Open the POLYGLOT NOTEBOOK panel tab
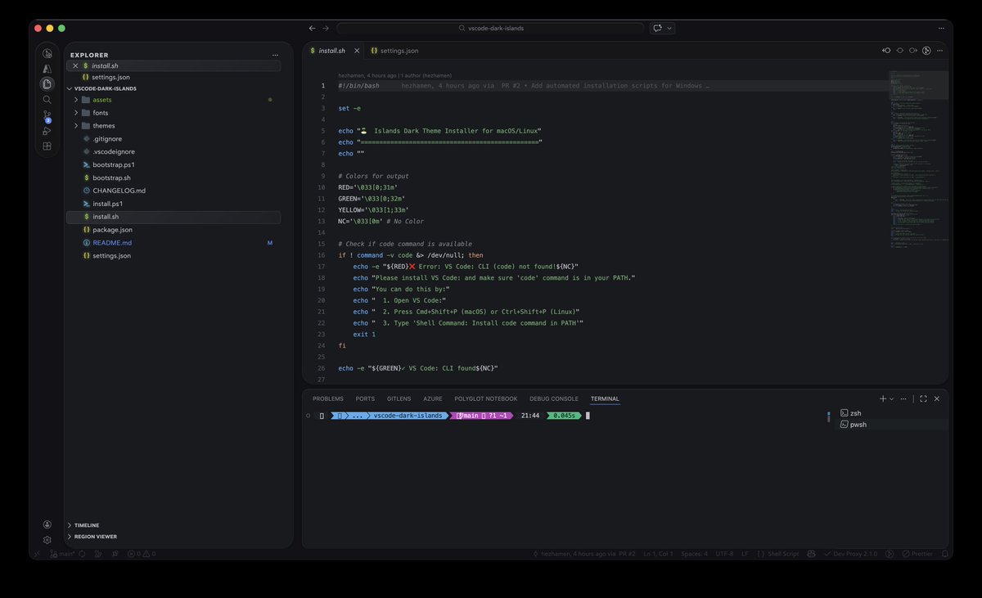Screen dimensions: 982x598 (486, 398)
